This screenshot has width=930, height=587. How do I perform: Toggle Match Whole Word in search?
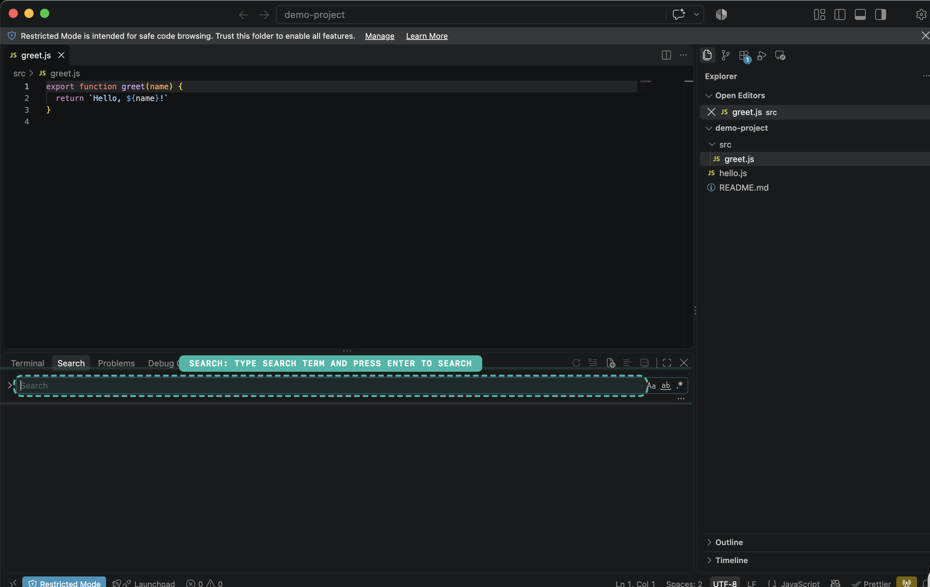coord(666,385)
